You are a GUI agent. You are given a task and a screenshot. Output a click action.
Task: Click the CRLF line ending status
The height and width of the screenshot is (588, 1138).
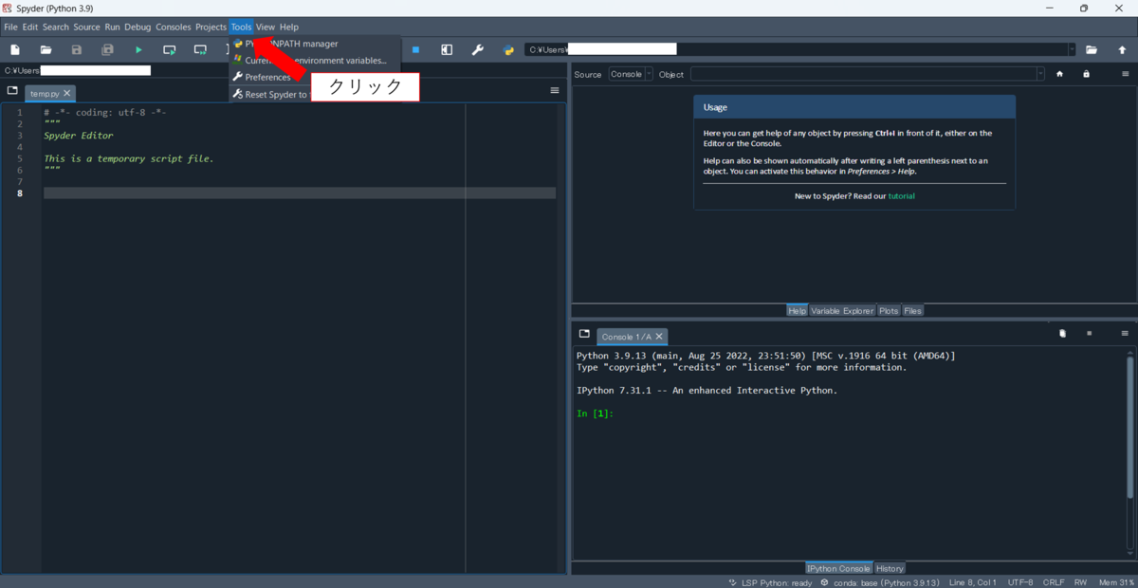coord(1054,582)
